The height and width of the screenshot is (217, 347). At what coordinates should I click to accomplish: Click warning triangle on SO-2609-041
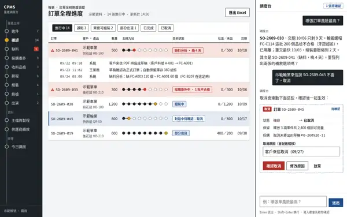pos(53,51)
